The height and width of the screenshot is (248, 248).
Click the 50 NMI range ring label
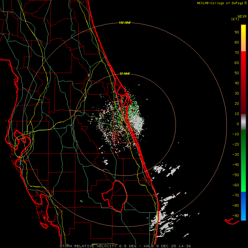point(125,74)
